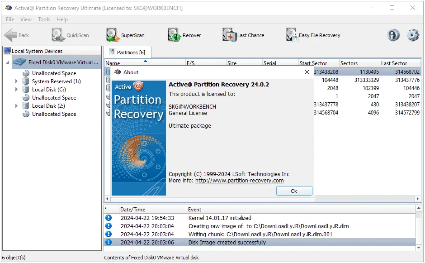Select the last Unallocated Space tree item

coord(54,114)
